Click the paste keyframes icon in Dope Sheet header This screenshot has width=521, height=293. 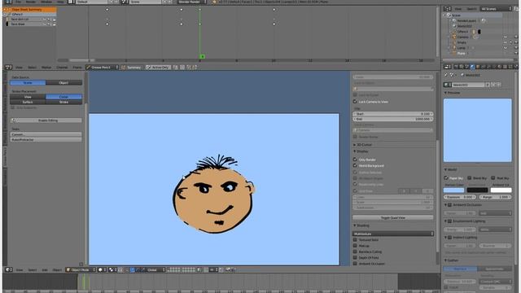(x=195, y=67)
